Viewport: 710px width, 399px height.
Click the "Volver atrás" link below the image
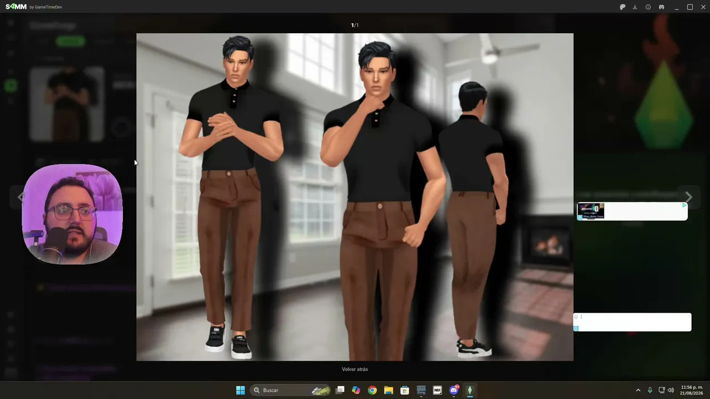355,369
